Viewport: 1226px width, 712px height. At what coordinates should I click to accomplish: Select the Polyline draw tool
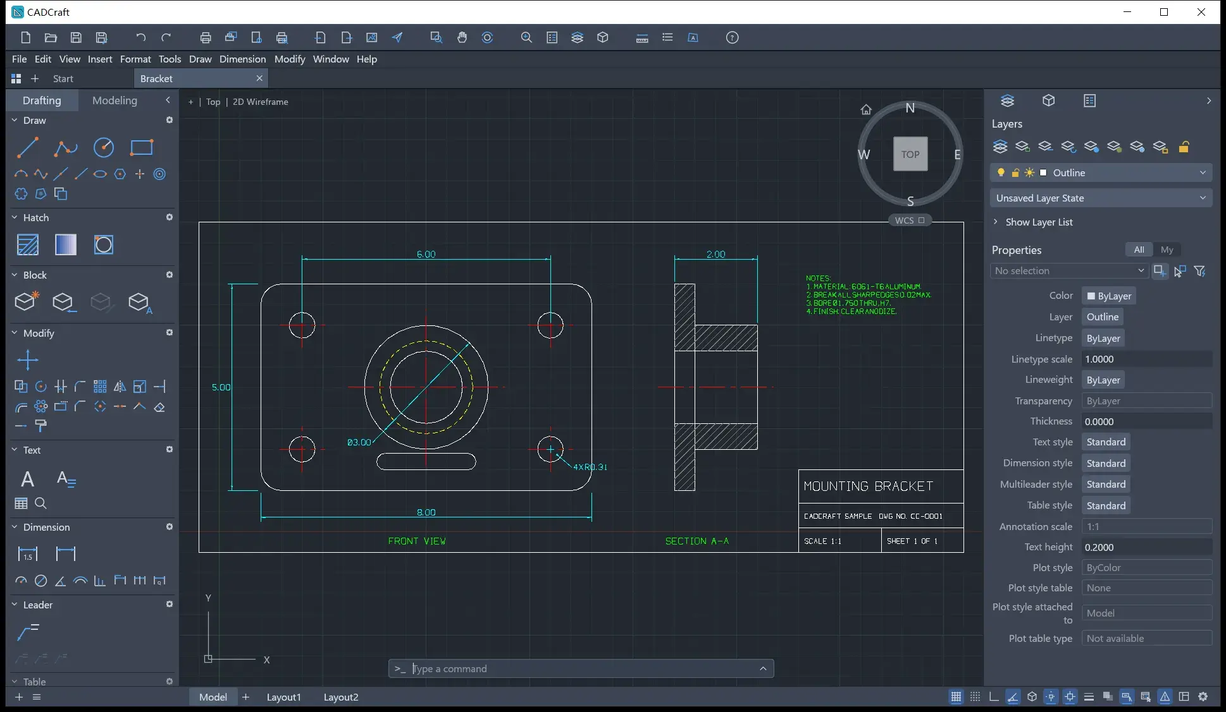click(65, 148)
